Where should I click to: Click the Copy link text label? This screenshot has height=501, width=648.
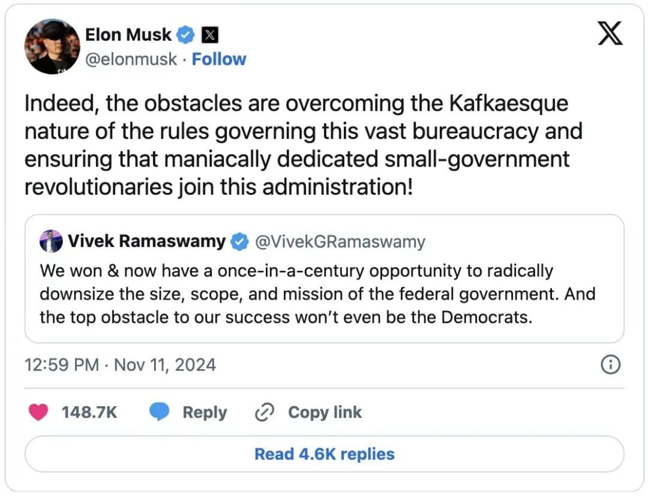325,412
